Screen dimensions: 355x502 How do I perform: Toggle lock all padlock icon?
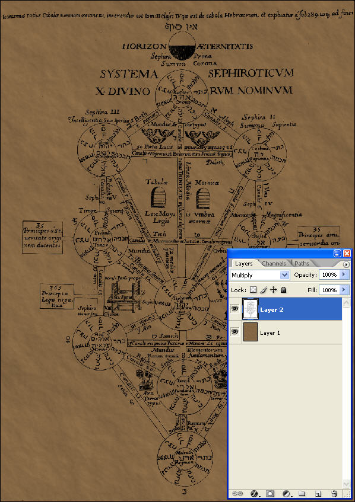click(283, 290)
